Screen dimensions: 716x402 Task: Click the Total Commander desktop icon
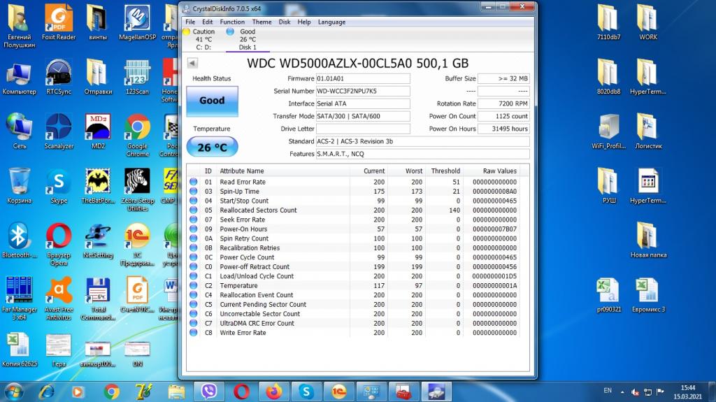(98, 298)
